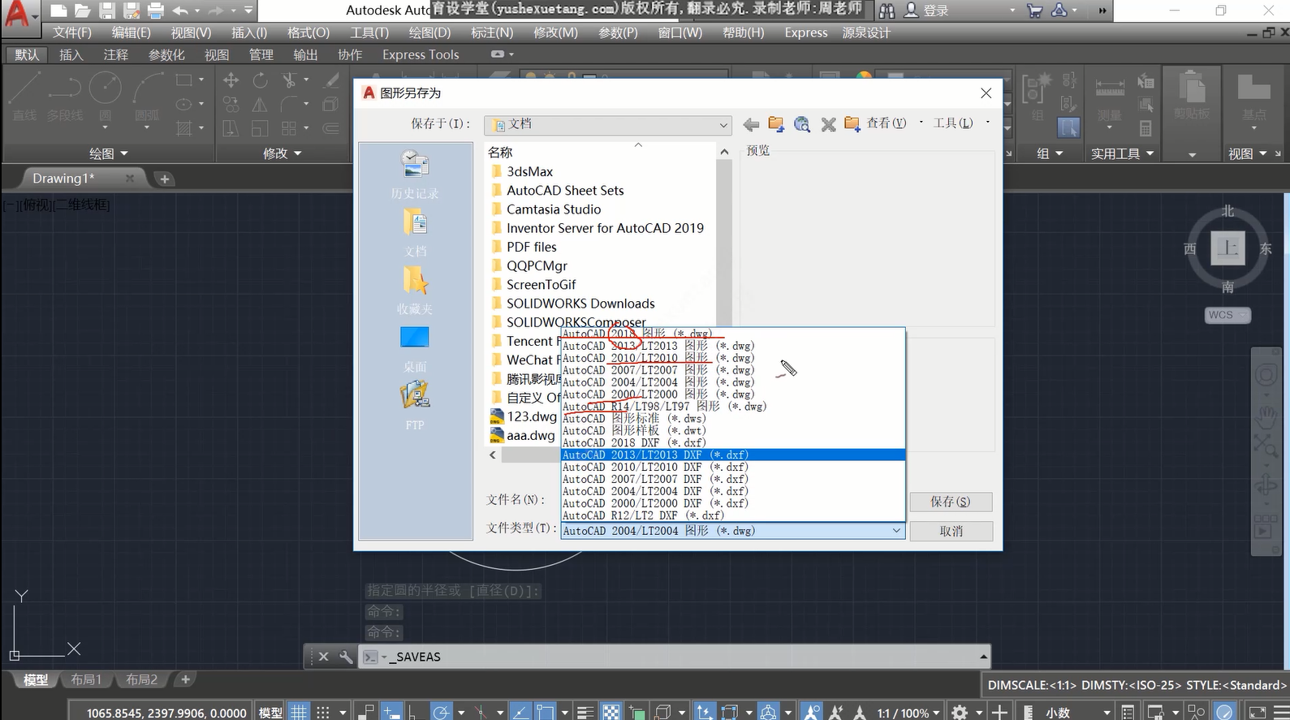Open annotation scale 1:1 / 100% dropdown
The width and height of the screenshot is (1290, 720).
coord(908,713)
